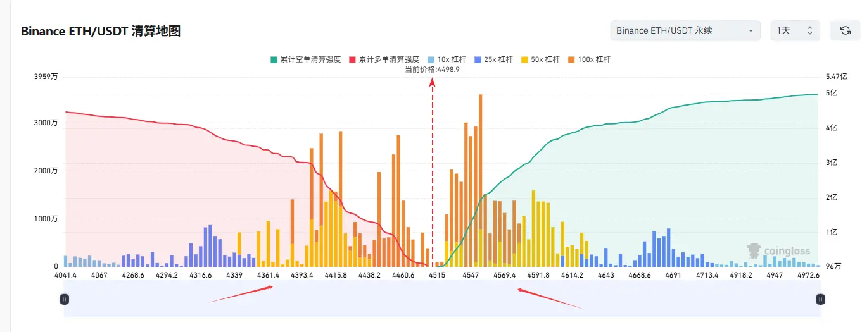Click the 2亿 right axis label
Screen dimensions: 862x332
point(832,197)
